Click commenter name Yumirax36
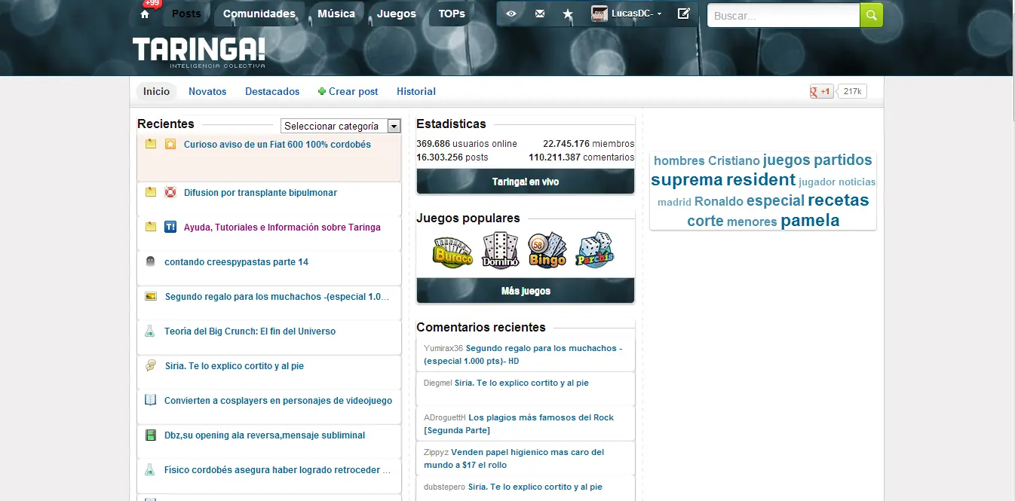 [x=443, y=348]
